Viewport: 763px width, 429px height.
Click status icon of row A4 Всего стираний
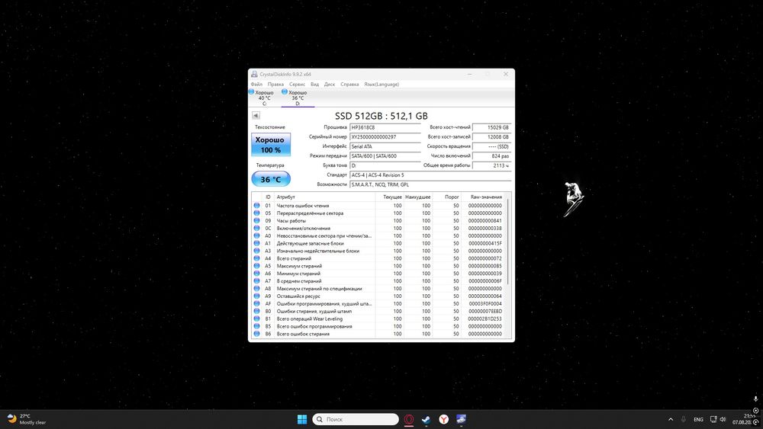[256, 258]
